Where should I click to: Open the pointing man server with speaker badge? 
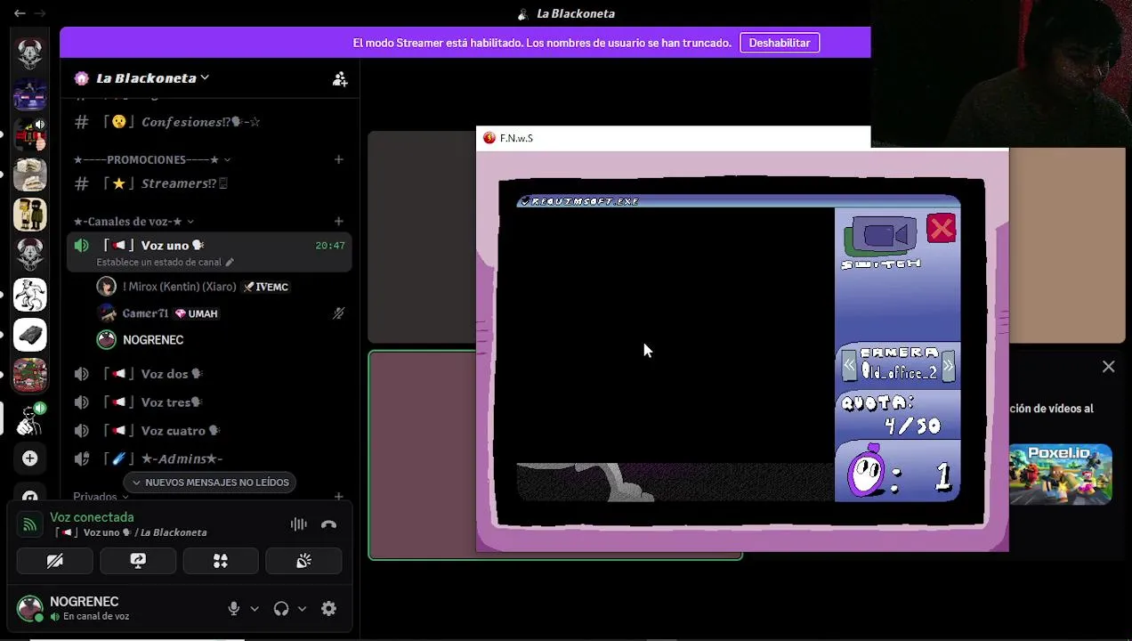click(30, 418)
